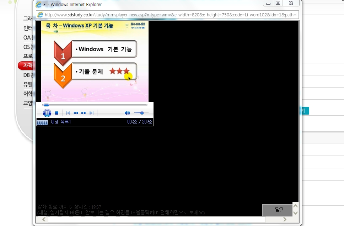The width and height of the screenshot is (344, 226).
Task: Click the teal button behind the popup window
Action: coord(305,111)
